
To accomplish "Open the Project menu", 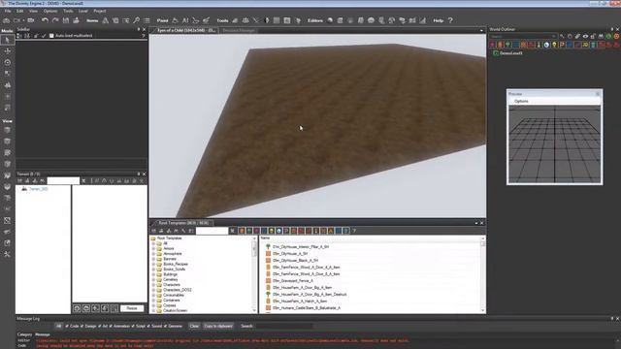I will pyautogui.click(x=99, y=11).
